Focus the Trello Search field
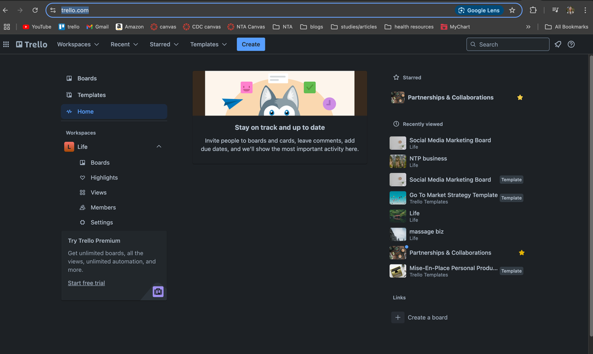The width and height of the screenshot is (593, 354). (508, 44)
